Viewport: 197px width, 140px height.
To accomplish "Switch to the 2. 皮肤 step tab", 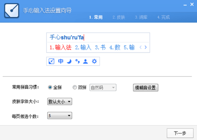I will (x=118, y=17).
